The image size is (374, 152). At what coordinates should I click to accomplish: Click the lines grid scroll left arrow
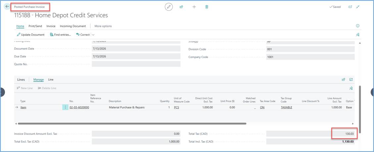[x=16, y=124]
